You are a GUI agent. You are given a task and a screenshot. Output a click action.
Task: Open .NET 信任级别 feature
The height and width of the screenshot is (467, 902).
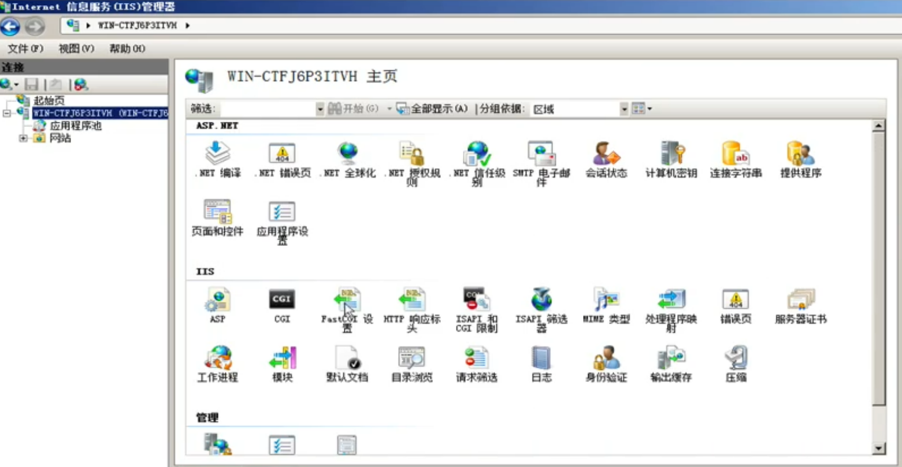point(477,163)
